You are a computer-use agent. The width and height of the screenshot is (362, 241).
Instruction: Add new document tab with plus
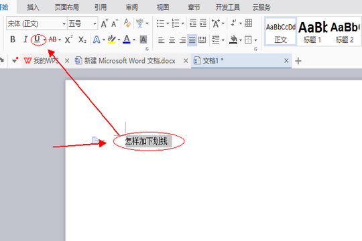pyautogui.click(x=298, y=61)
